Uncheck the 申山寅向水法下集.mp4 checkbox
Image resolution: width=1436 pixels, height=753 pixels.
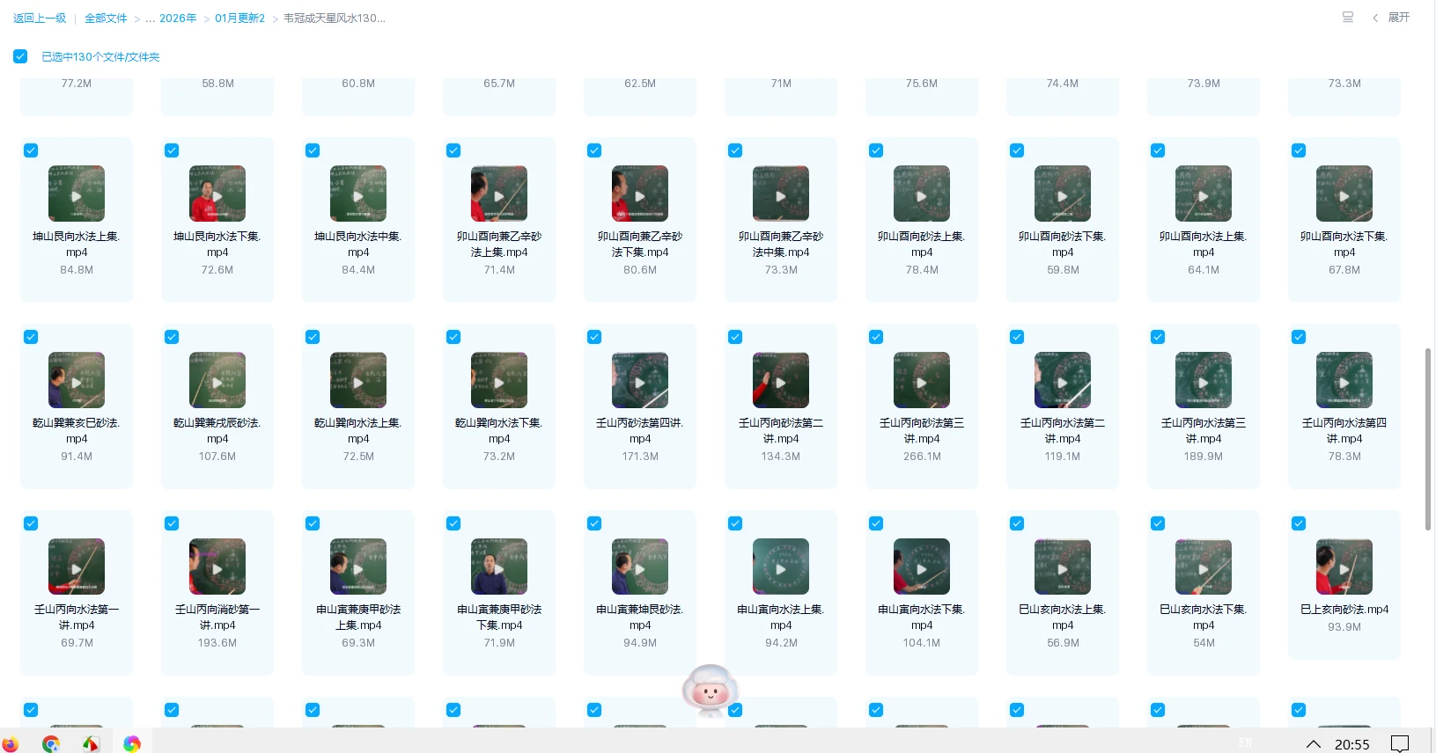click(x=876, y=523)
